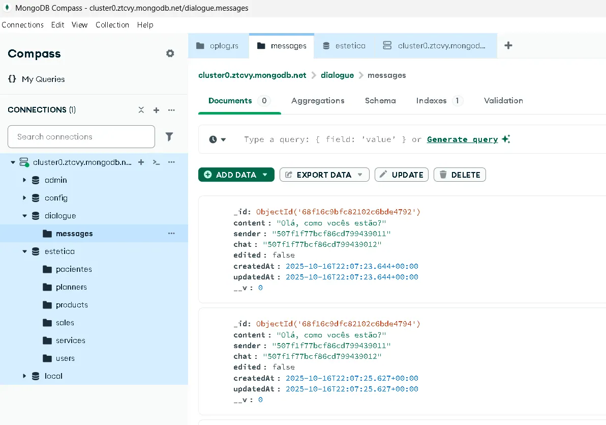Select the messages workspace tab

pyautogui.click(x=282, y=46)
